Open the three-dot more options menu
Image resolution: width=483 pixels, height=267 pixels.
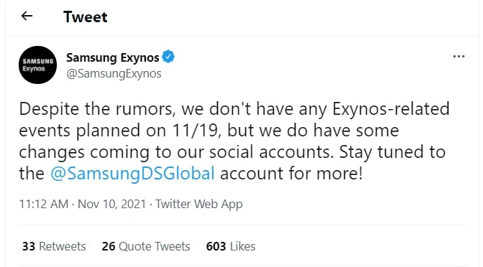pyautogui.click(x=459, y=57)
